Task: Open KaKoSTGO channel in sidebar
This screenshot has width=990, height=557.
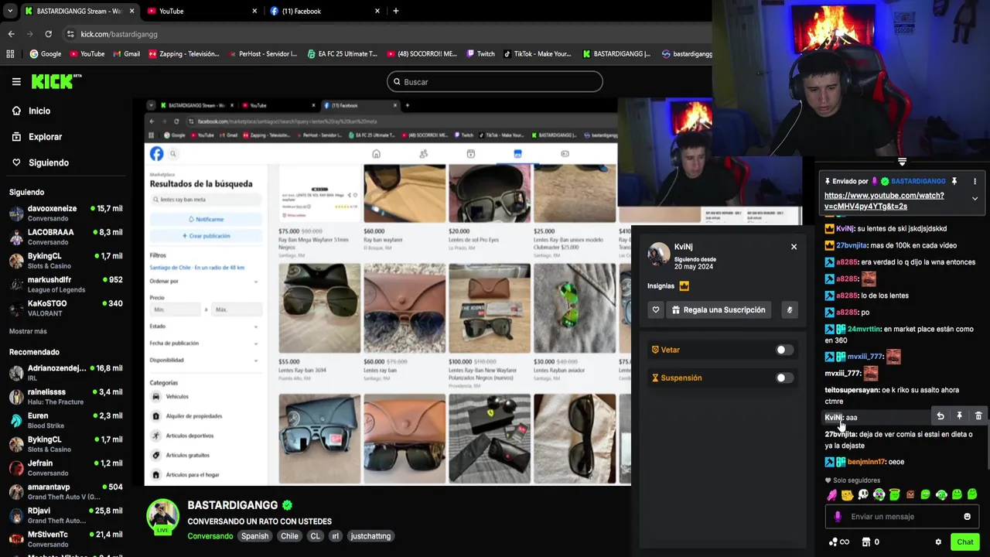Action: (66, 308)
